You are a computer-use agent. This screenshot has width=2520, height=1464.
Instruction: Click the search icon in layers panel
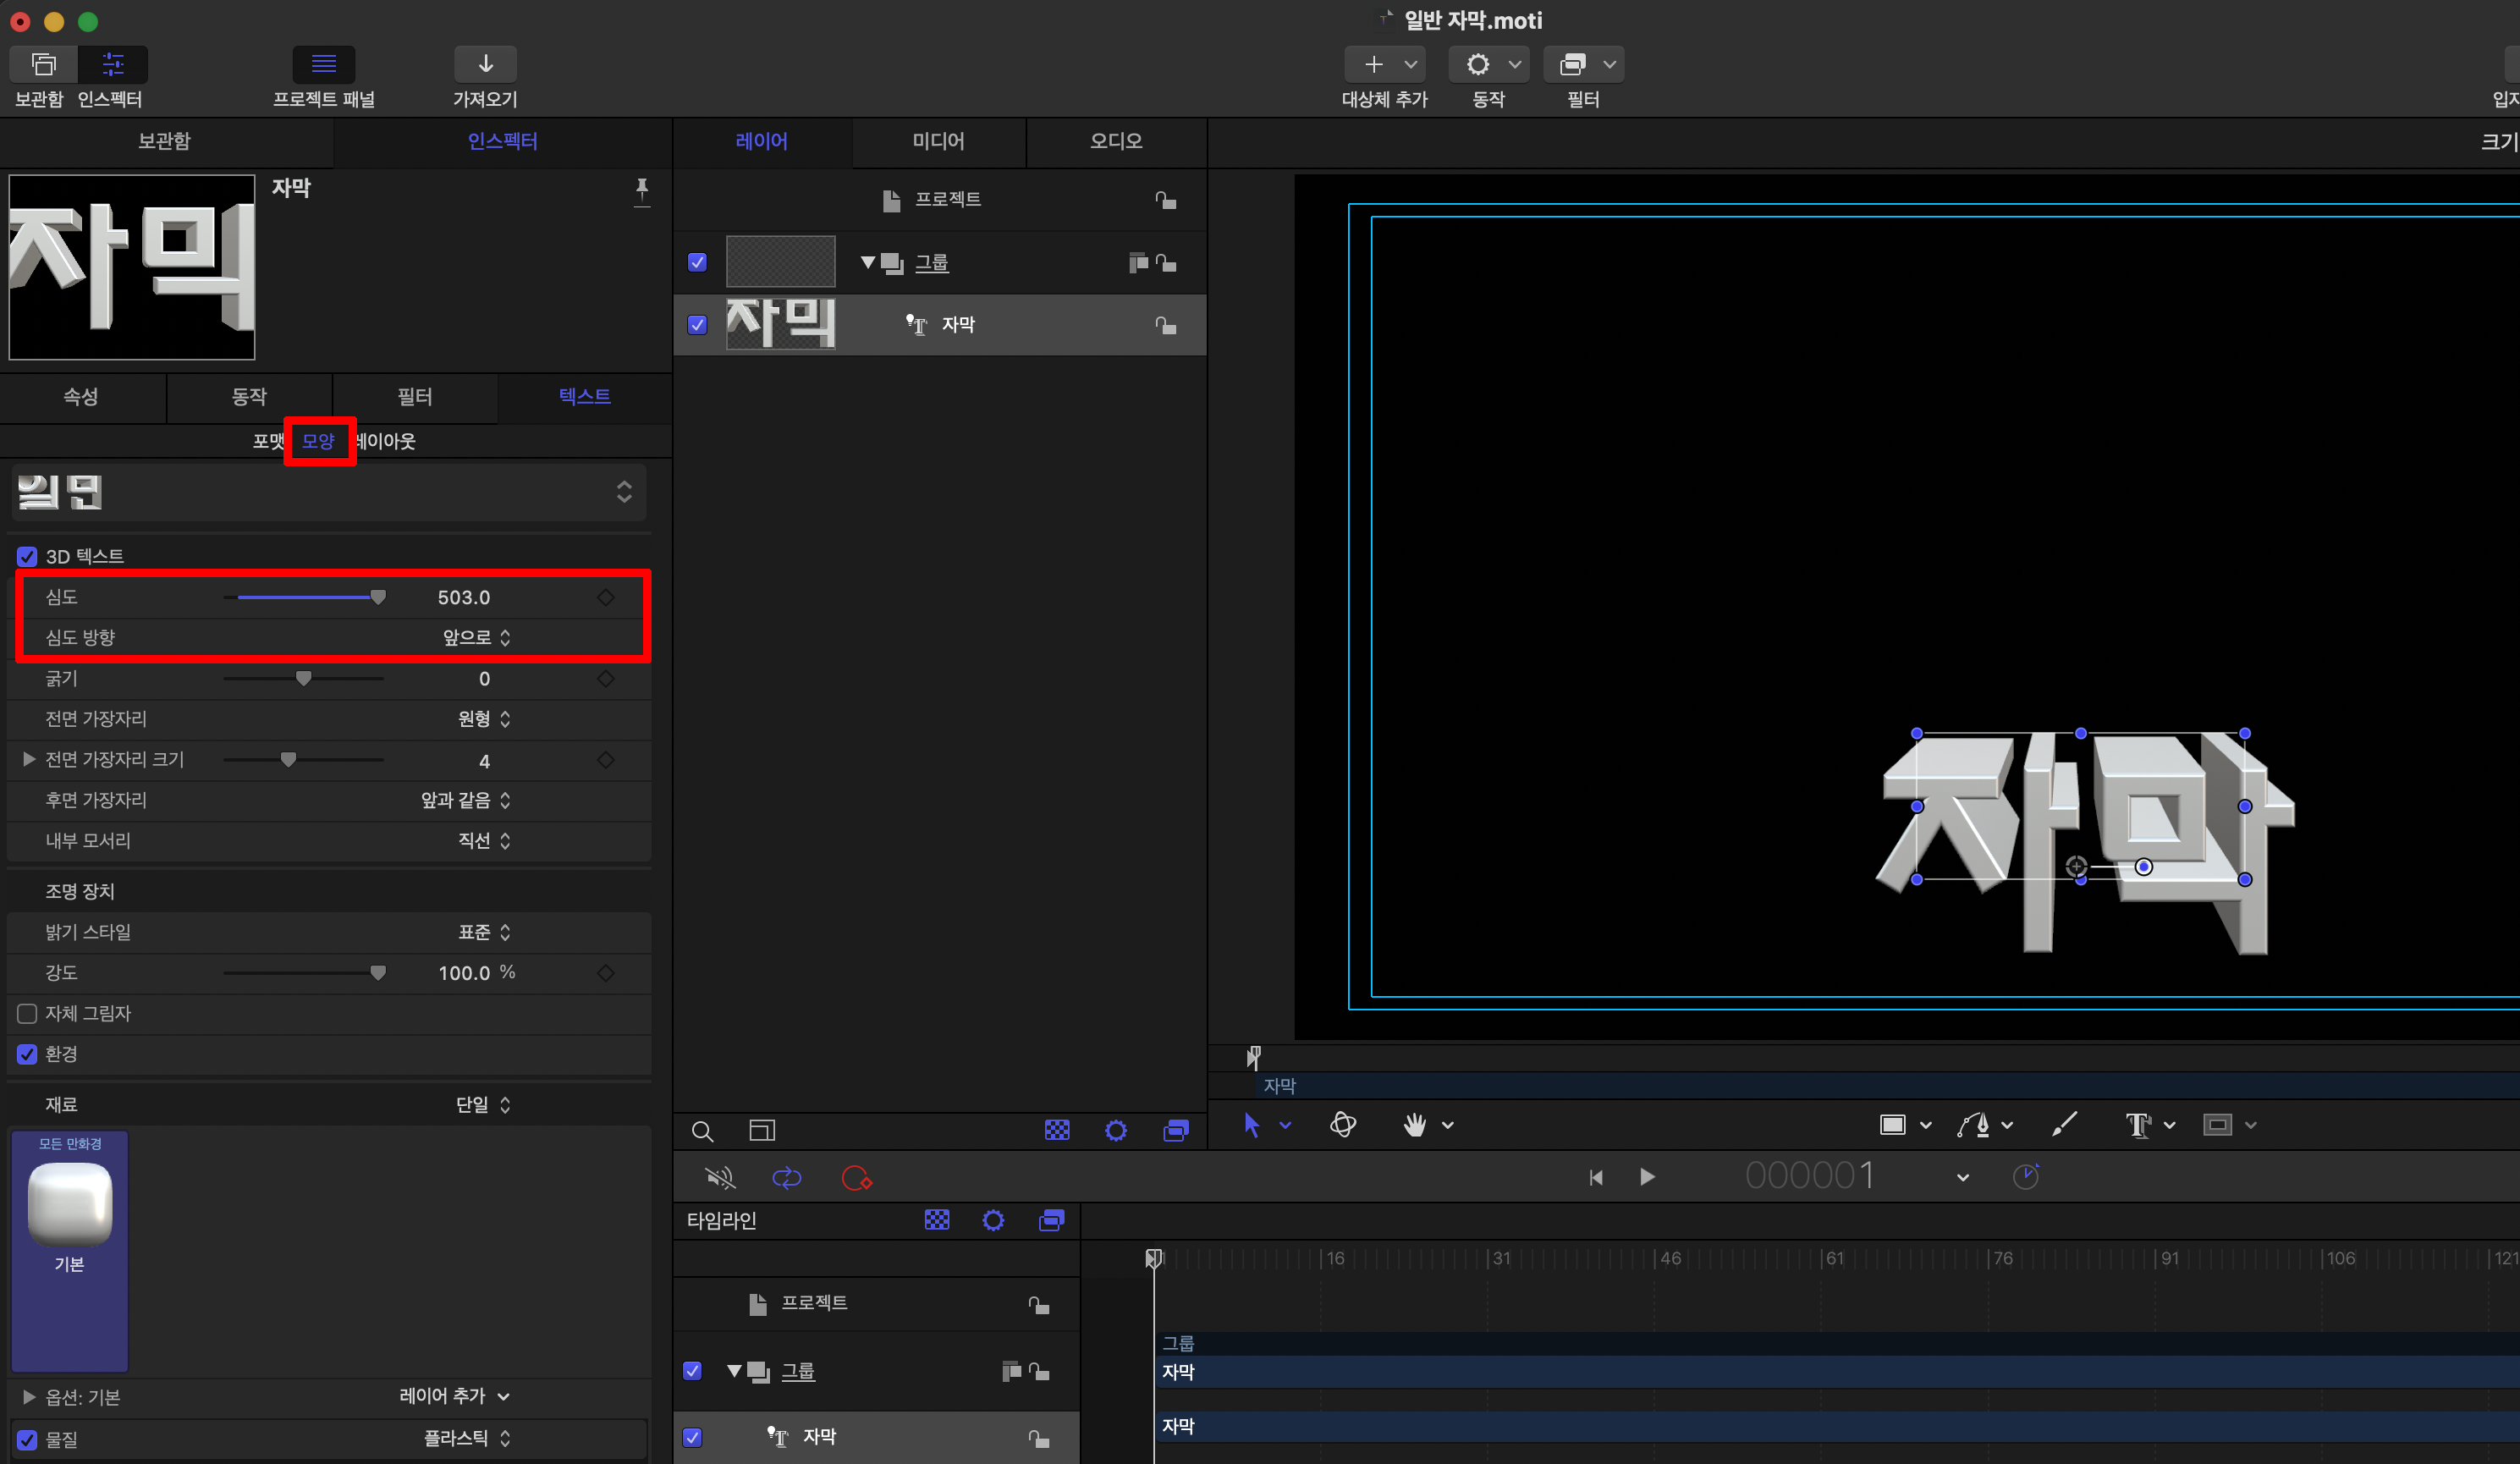coord(702,1131)
